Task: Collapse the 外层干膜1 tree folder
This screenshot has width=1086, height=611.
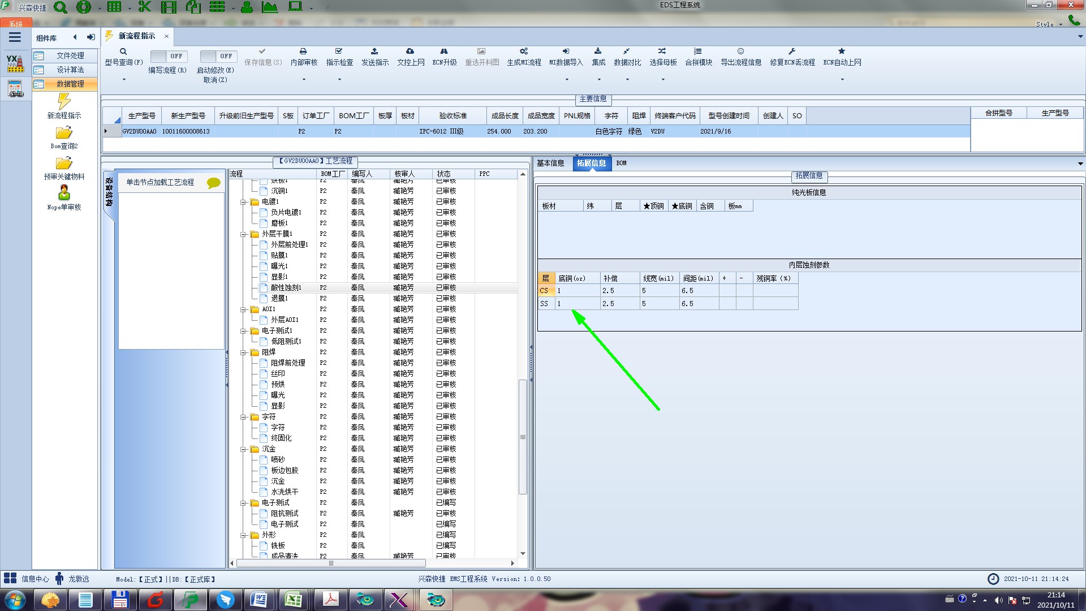Action: [x=243, y=234]
